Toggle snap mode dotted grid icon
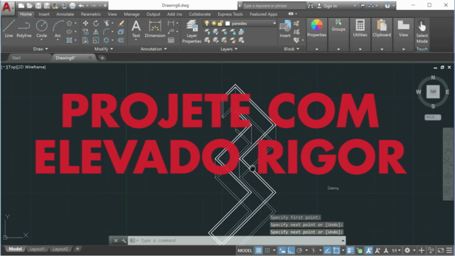This screenshot has width=455, height=256. [267, 250]
